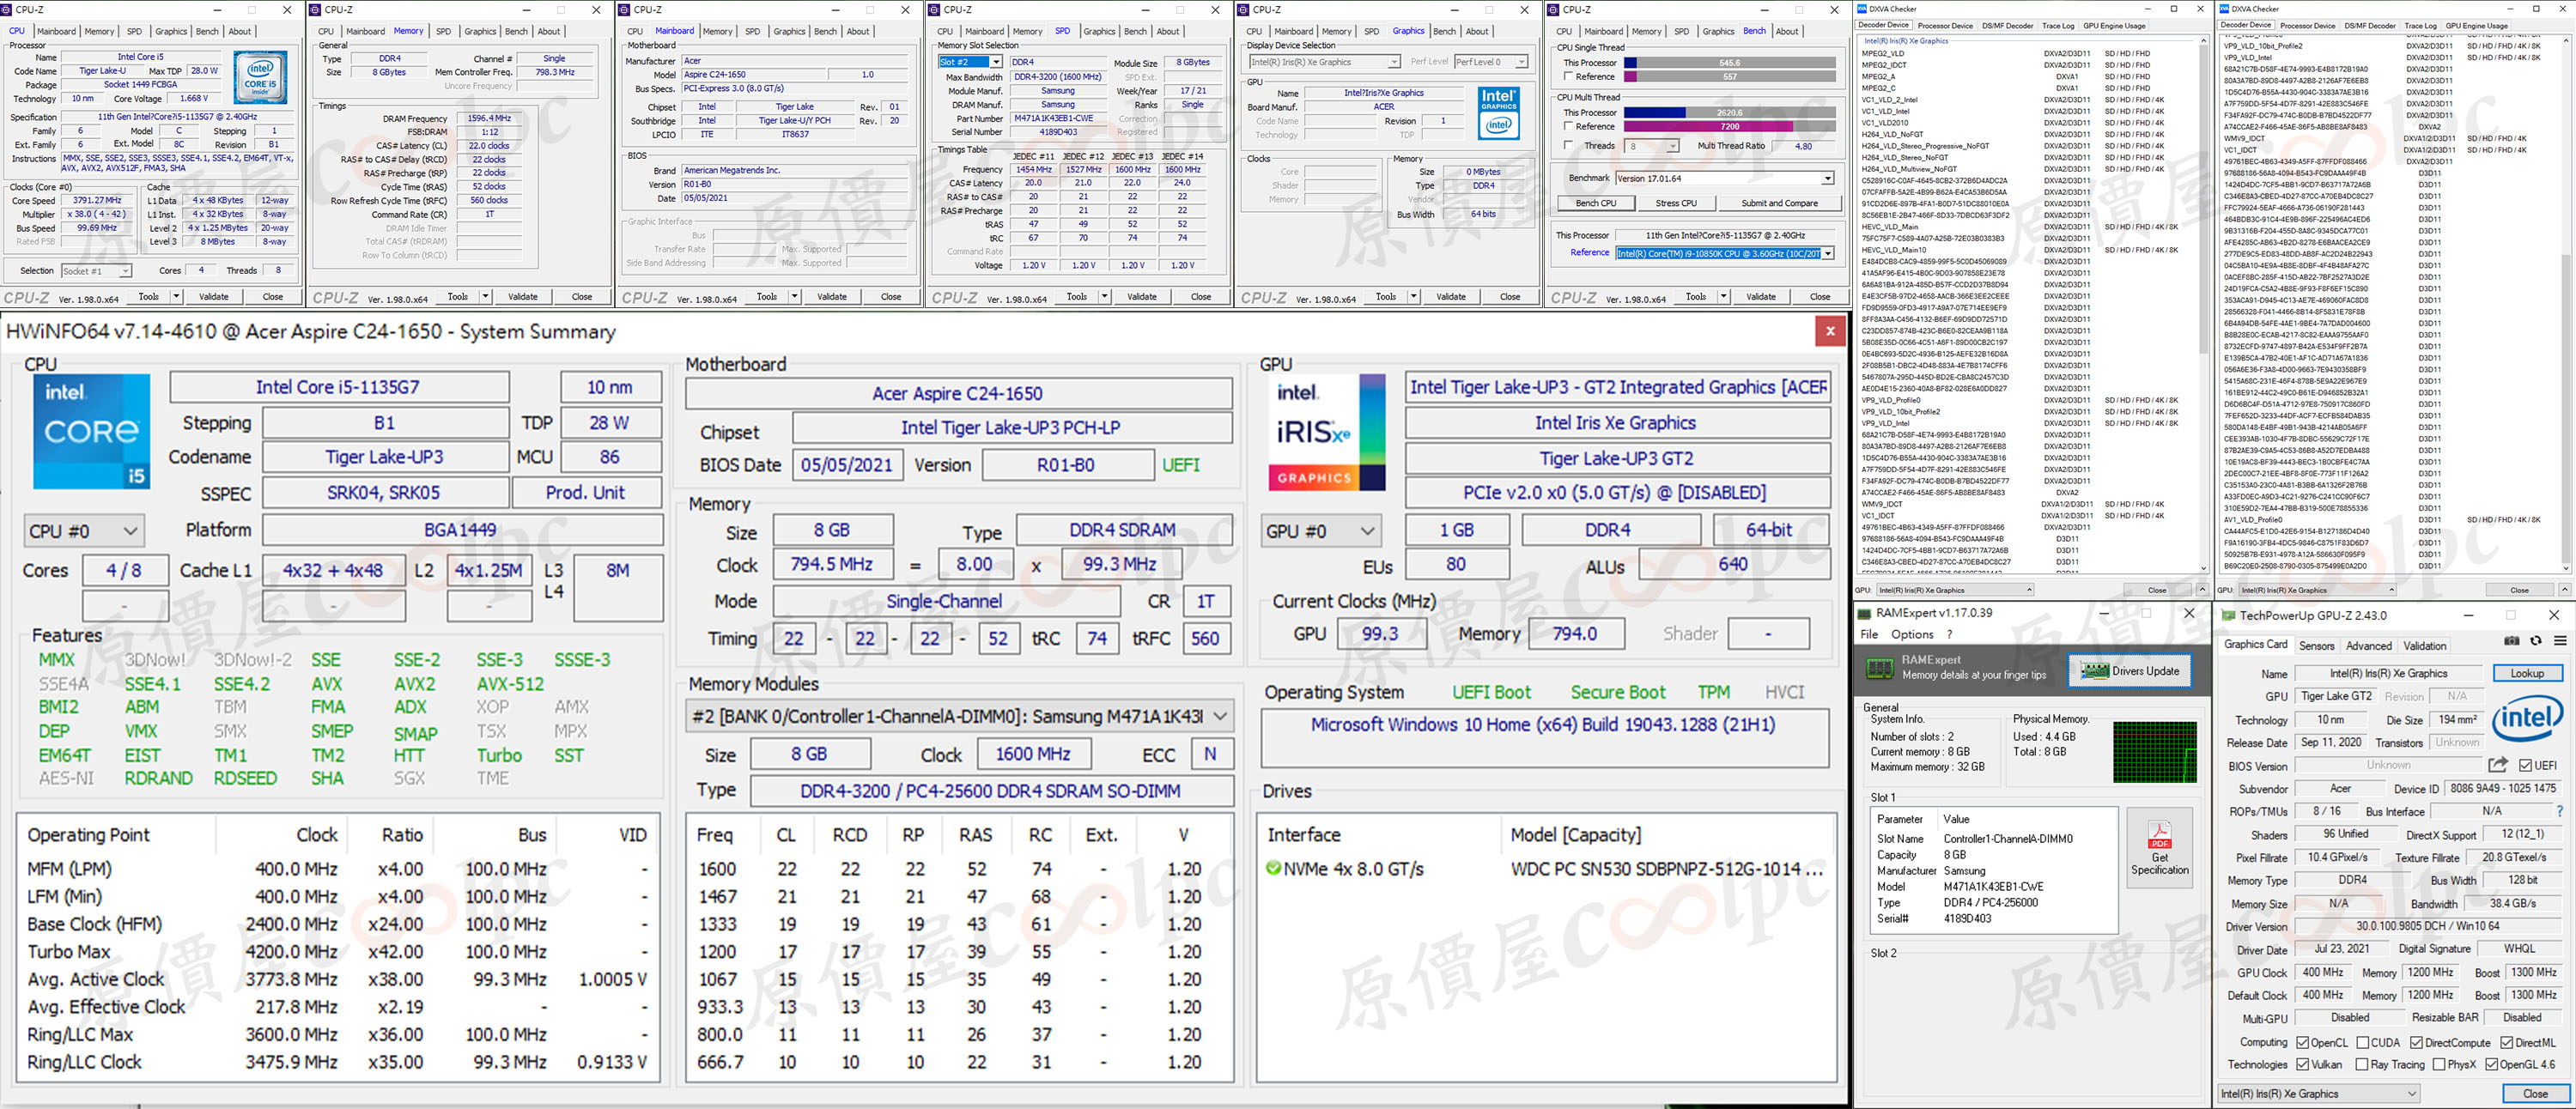Click the GPU-Z BIOS export arrow icon
Viewport: 2576px width, 1109px height.
2497,765
